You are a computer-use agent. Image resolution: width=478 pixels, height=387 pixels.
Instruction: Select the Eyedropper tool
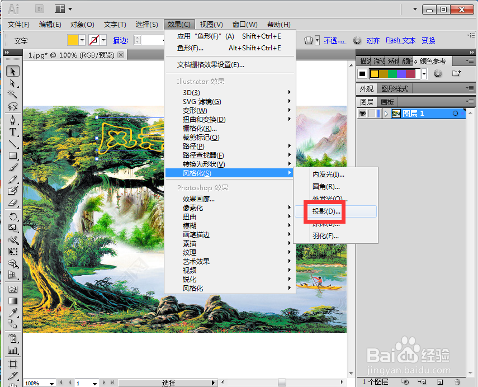(12, 313)
